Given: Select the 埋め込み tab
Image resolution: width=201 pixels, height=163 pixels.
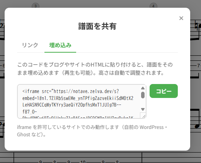Looking at the screenshot, I should point(60,45).
